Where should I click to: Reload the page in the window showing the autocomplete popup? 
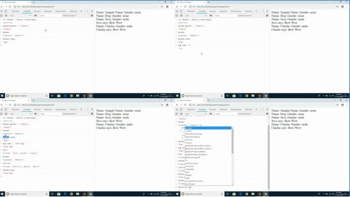click(x=185, y=105)
